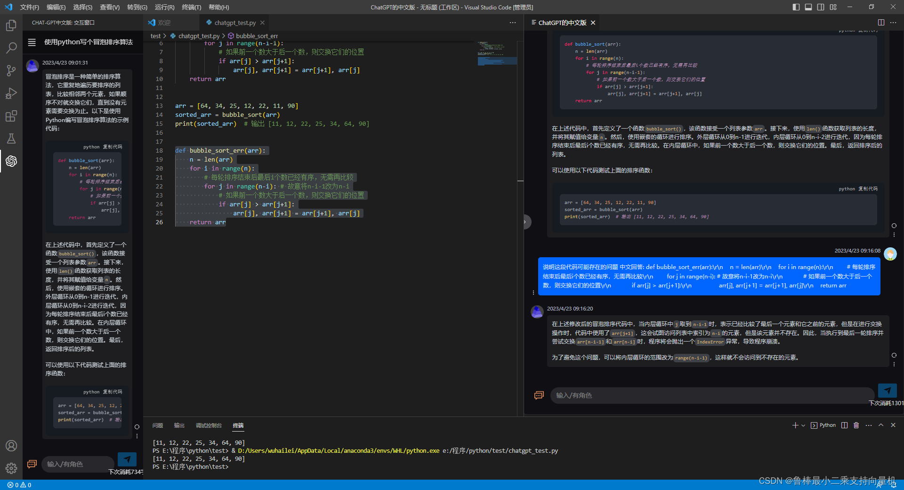Toggle bottom panel layout
This screenshot has height=490, width=904.
(808, 7)
